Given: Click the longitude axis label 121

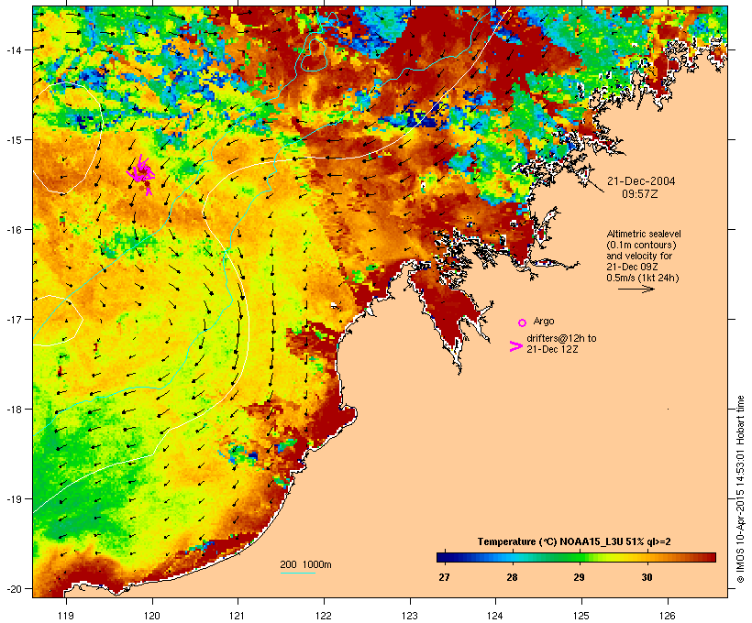Looking at the screenshot, I should tap(238, 616).
